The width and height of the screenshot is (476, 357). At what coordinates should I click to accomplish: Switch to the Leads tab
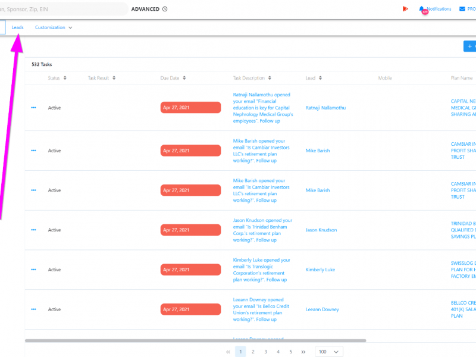click(x=18, y=27)
